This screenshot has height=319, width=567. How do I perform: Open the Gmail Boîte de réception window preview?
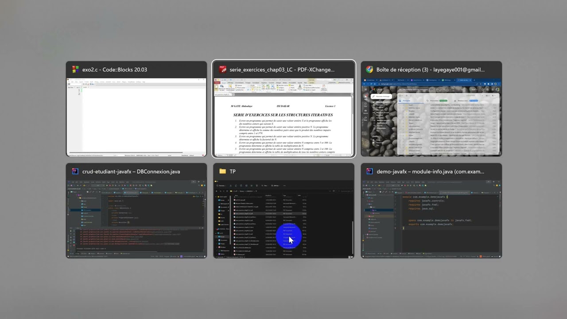tap(431, 117)
